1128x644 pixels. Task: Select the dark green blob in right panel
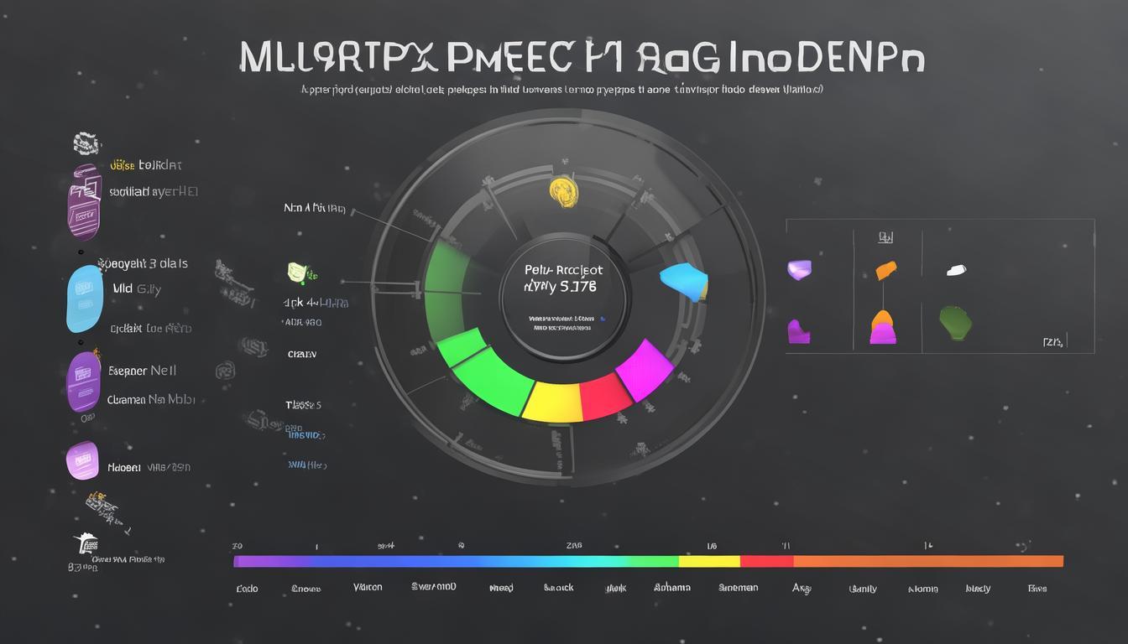click(x=955, y=323)
